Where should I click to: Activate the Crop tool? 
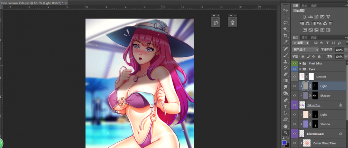(285, 35)
